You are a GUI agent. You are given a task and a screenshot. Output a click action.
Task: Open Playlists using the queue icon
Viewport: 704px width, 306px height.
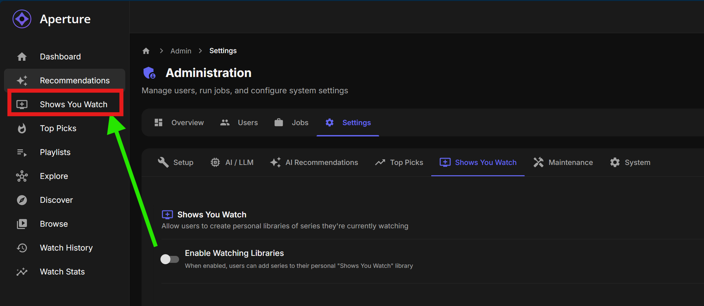click(22, 152)
